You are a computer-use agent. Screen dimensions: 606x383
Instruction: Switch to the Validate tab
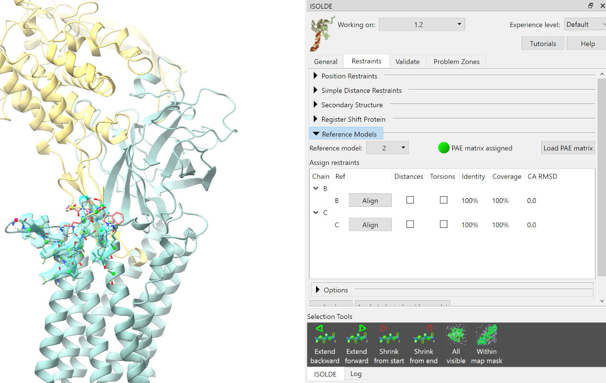(408, 61)
